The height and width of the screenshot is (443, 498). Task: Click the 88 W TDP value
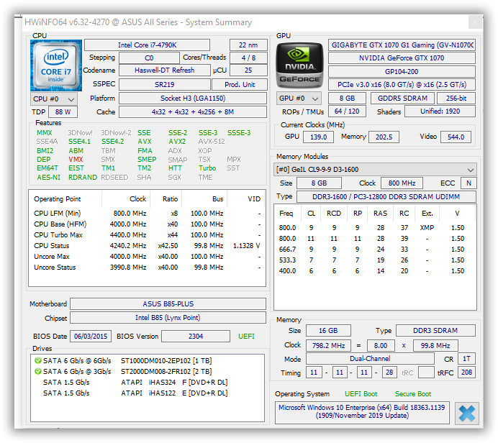point(63,112)
